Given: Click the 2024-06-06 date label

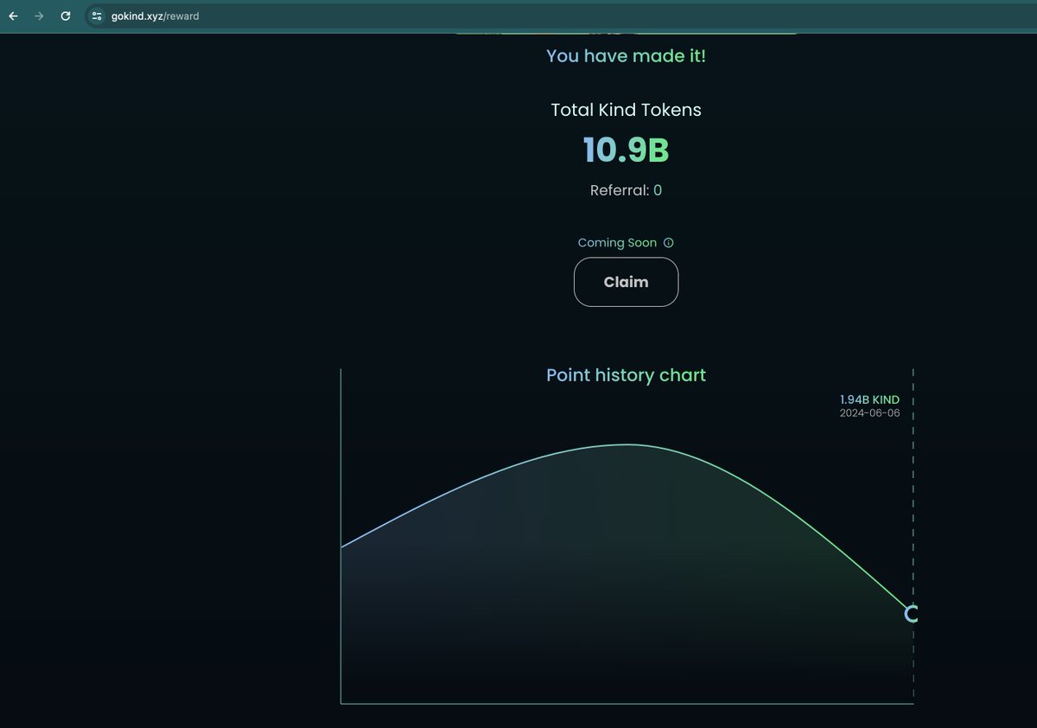Looking at the screenshot, I should point(869,413).
